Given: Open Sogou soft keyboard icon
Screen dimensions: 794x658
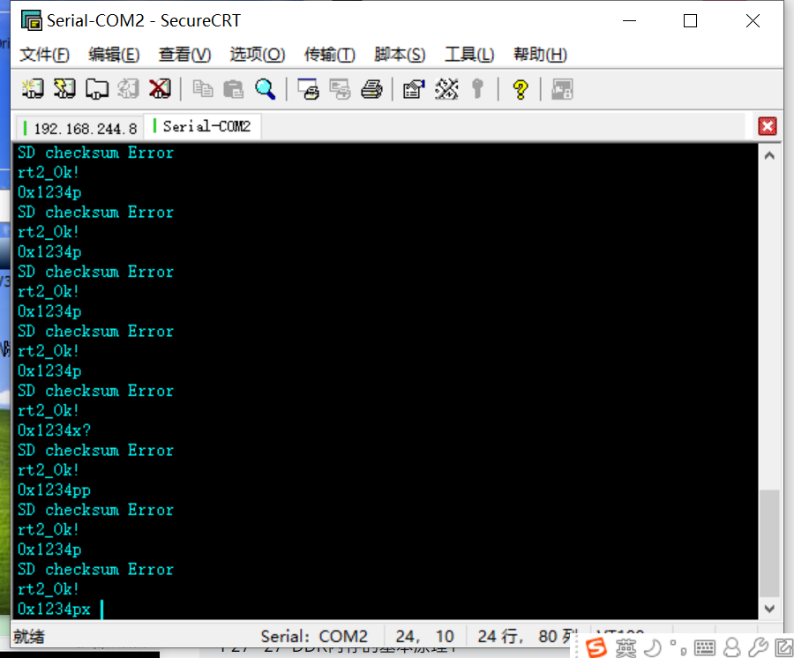Looking at the screenshot, I should [704, 647].
